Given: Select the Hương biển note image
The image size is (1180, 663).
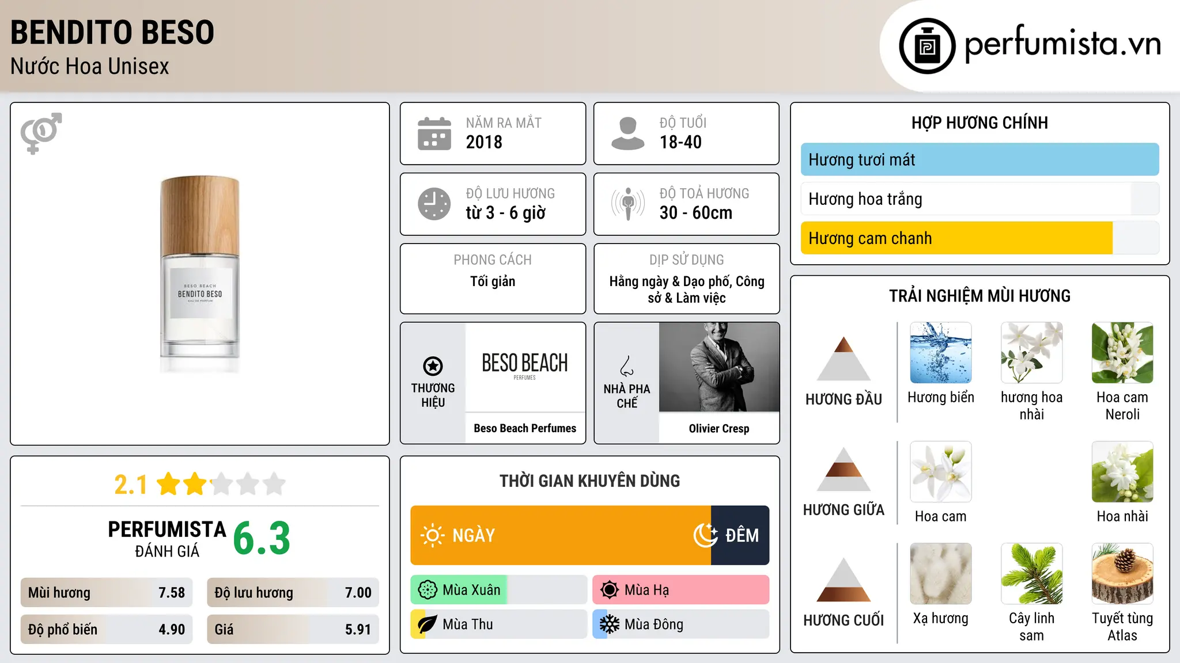Looking at the screenshot, I should coord(941,353).
